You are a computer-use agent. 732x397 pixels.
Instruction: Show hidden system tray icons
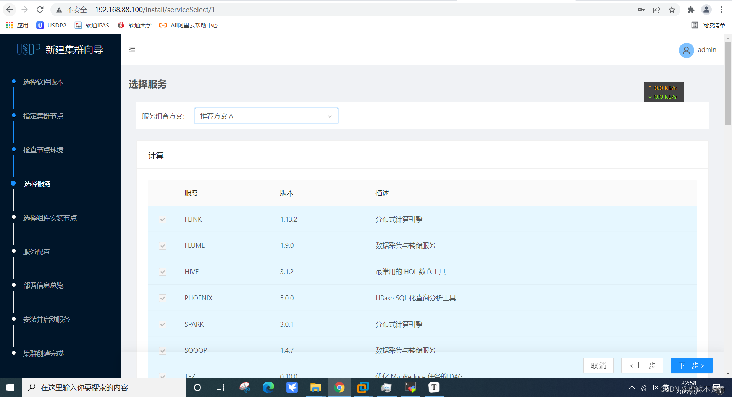click(x=632, y=387)
